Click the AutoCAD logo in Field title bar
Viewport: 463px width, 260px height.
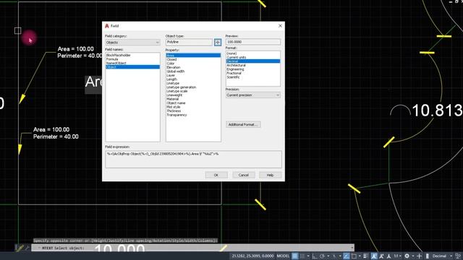point(107,26)
